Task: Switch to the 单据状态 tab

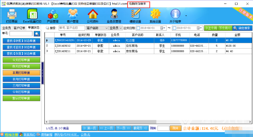Action: [x=33, y=27]
